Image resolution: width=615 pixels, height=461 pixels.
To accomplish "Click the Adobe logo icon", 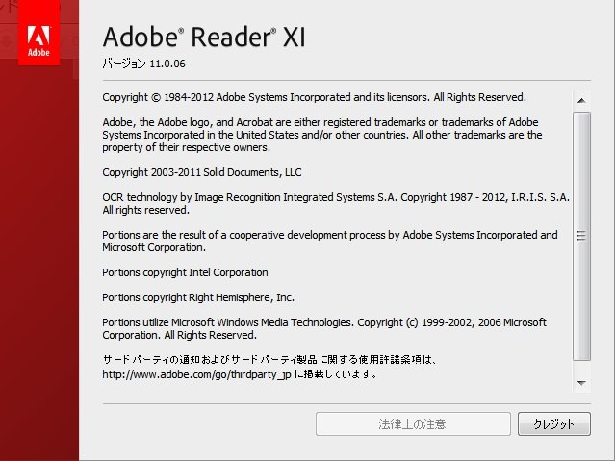I will pos(38,33).
